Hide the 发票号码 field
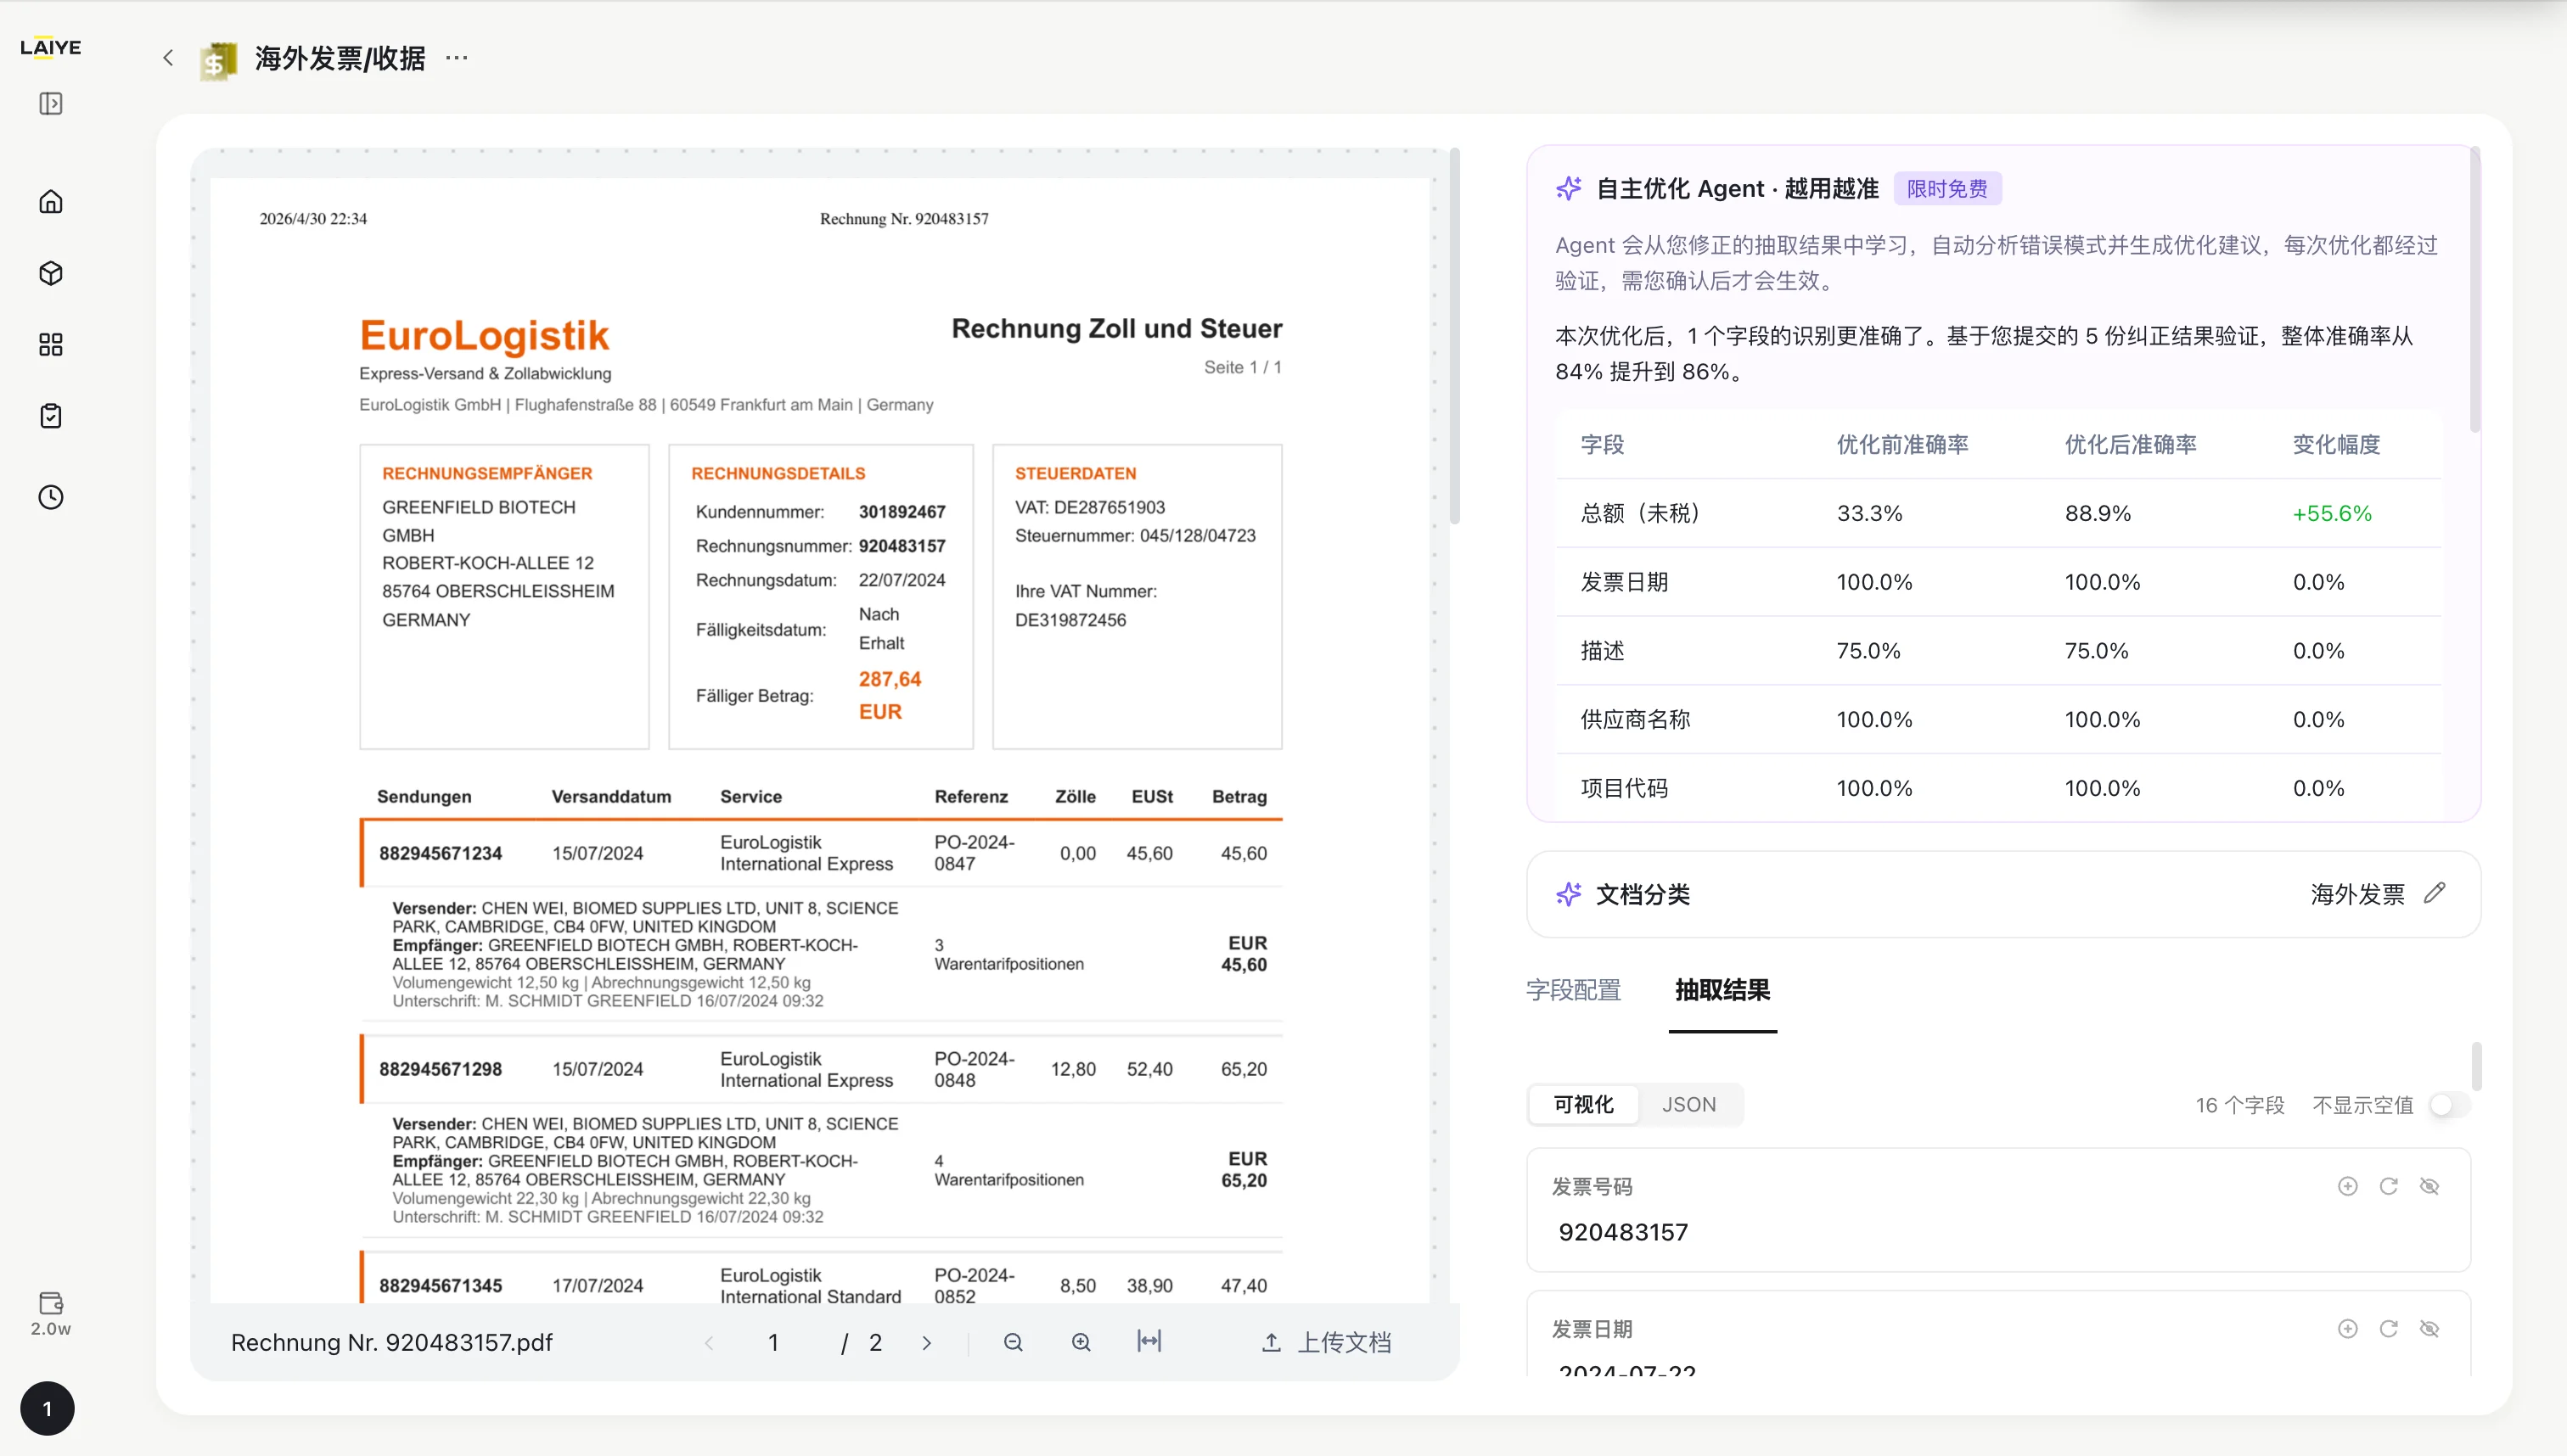Viewport: 2567px width, 1456px height. [x=2430, y=1186]
